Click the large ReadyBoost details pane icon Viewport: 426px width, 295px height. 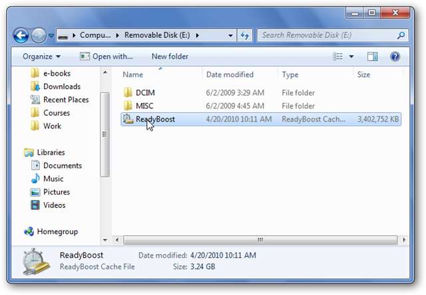[x=36, y=261]
